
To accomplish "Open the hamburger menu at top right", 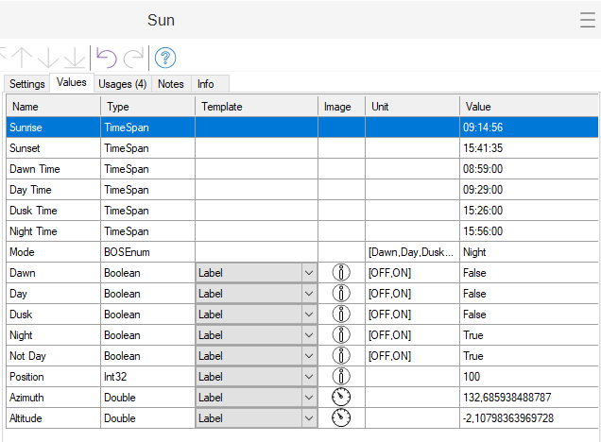I will (587, 20).
